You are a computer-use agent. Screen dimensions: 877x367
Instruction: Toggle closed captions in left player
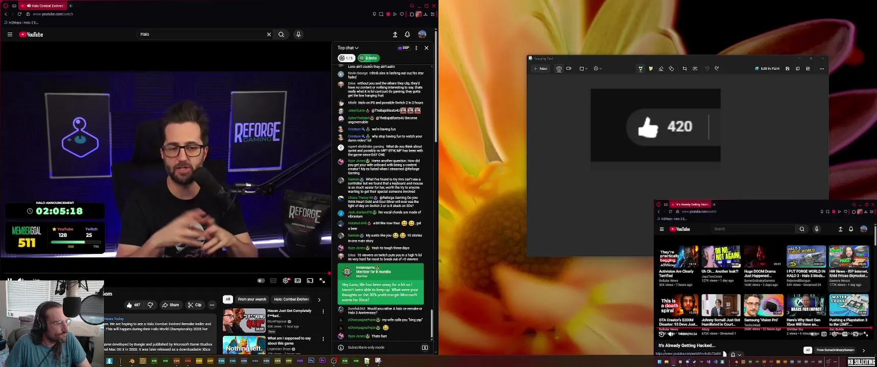273,280
